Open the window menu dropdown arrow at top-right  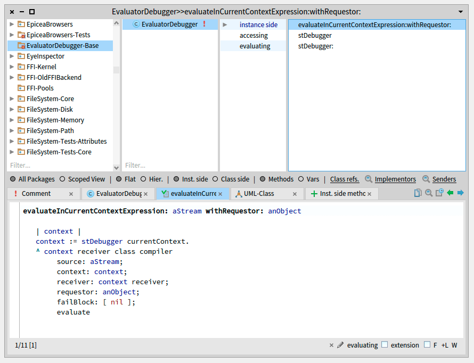(x=461, y=11)
